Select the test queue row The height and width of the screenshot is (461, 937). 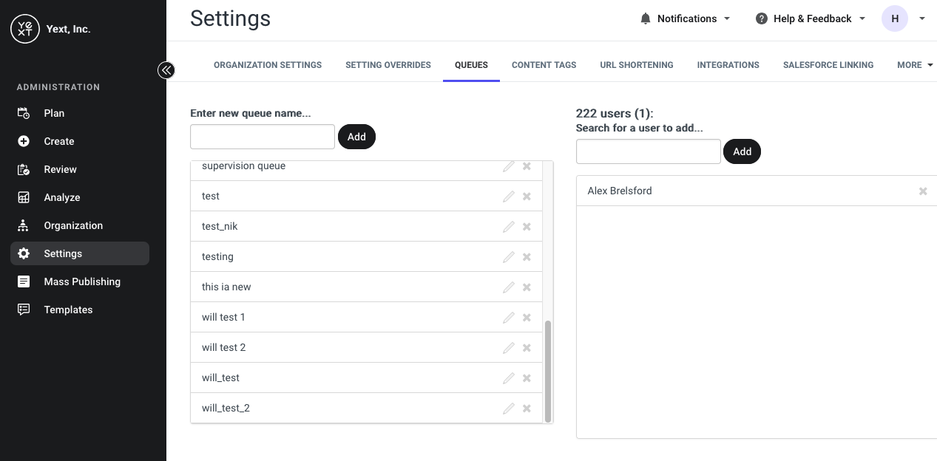click(x=367, y=197)
